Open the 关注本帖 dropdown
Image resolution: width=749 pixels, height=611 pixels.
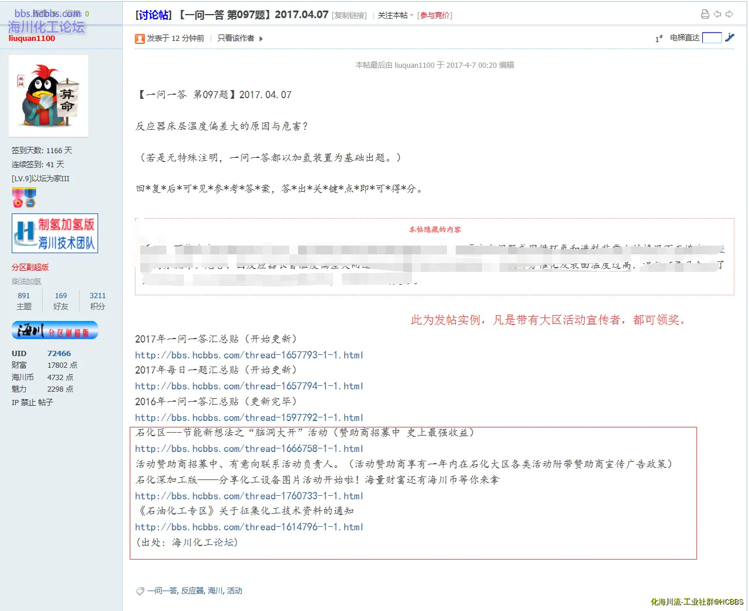396,15
